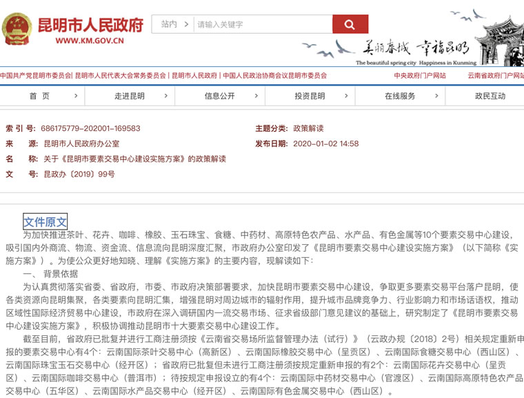
Task: Click the 美丽春城 幸福昆明 banner slogan
Action: pos(416,48)
